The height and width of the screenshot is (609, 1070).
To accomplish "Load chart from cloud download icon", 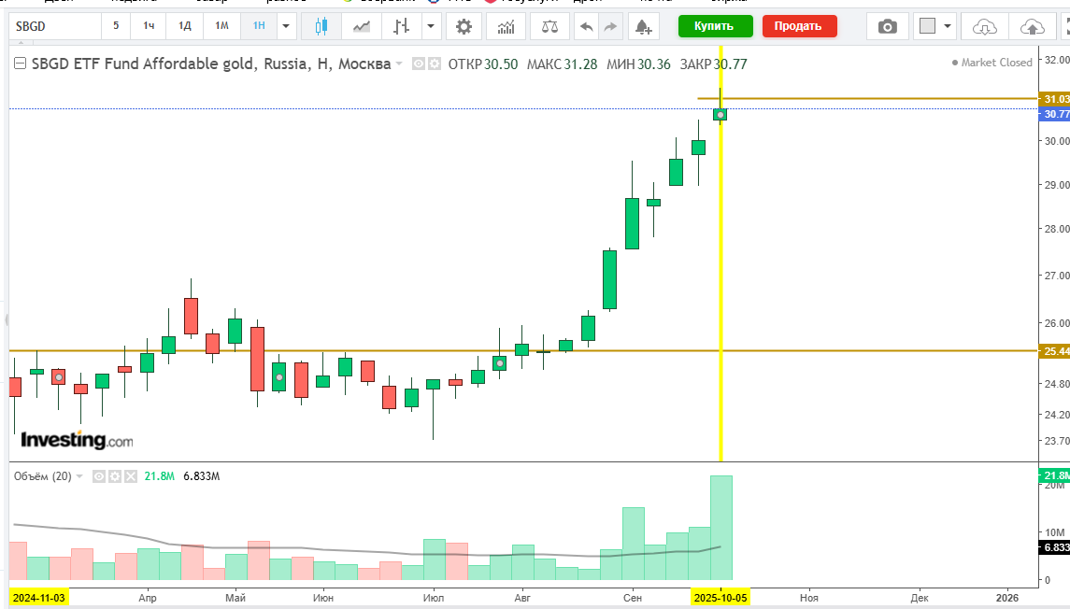I will [984, 26].
